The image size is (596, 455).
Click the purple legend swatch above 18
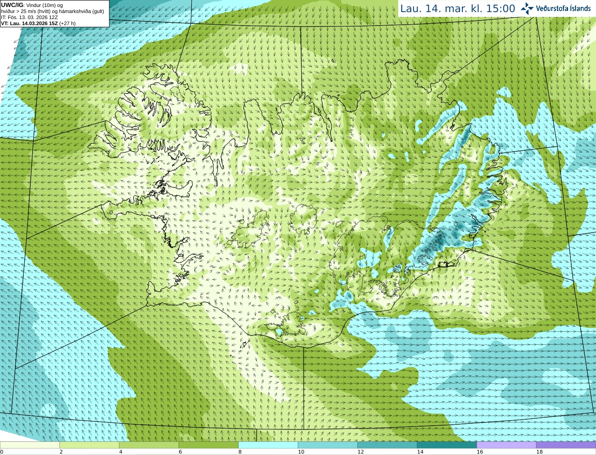click(x=566, y=445)
